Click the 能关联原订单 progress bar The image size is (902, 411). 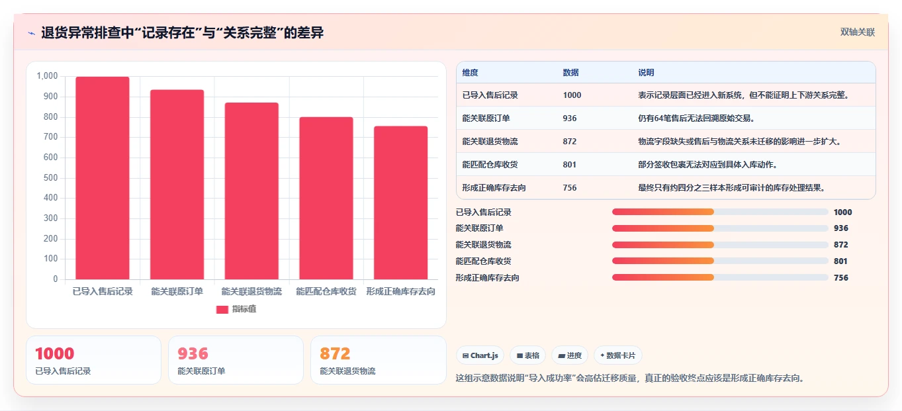coord(720,228)
